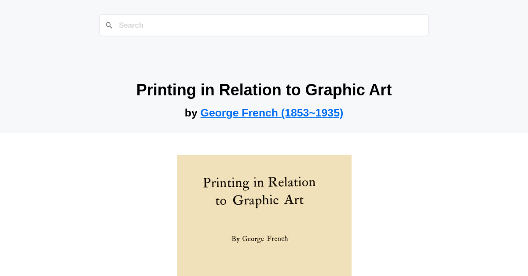Click the Printing in Relation to Graphic Art heading
528x276 pixels.
coord(264,90)
